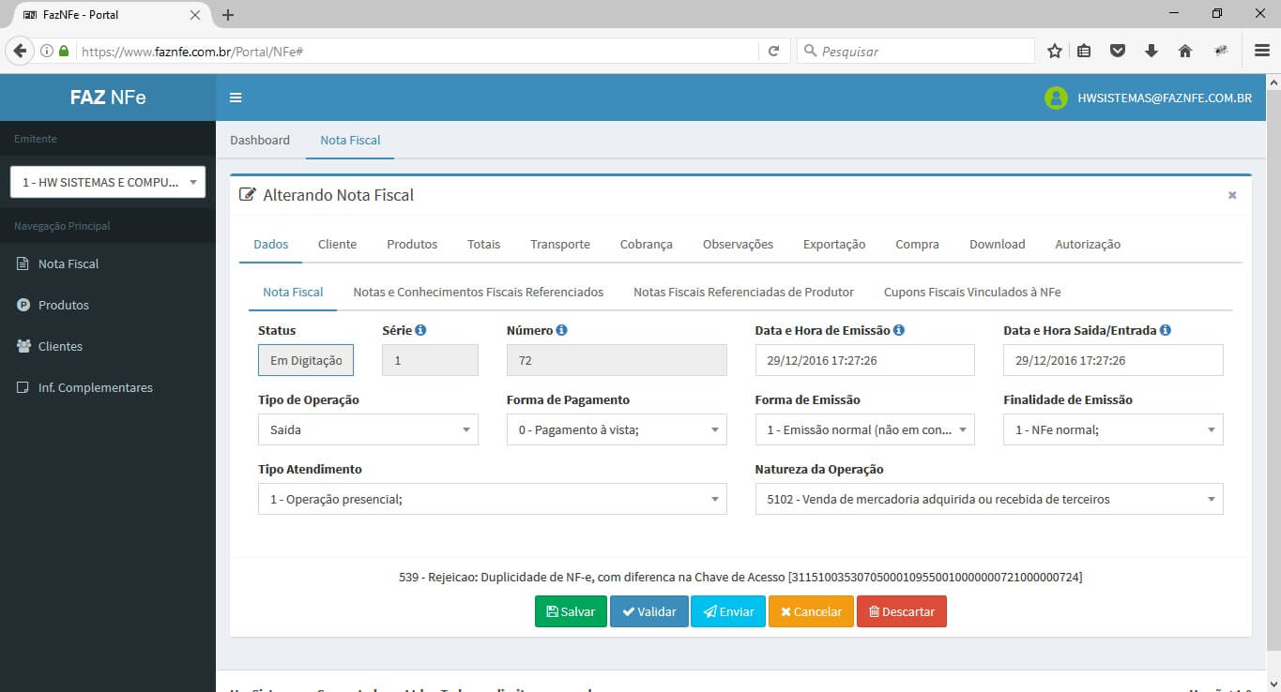Reload the page with refresh icon
Image resolution: width=1281 pixels, height=692 pixels.
click(x=773, y=52)
